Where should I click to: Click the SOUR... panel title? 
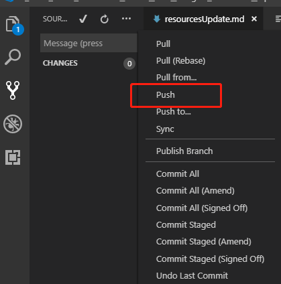[55, 19]
